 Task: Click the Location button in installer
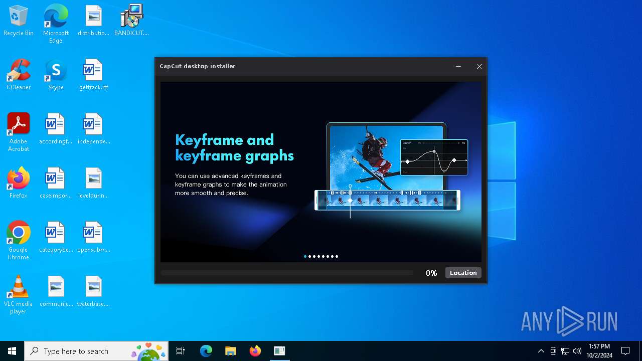463,273
